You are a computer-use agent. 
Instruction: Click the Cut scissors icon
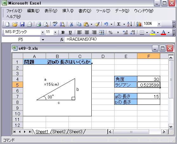(x=71, y=24)
